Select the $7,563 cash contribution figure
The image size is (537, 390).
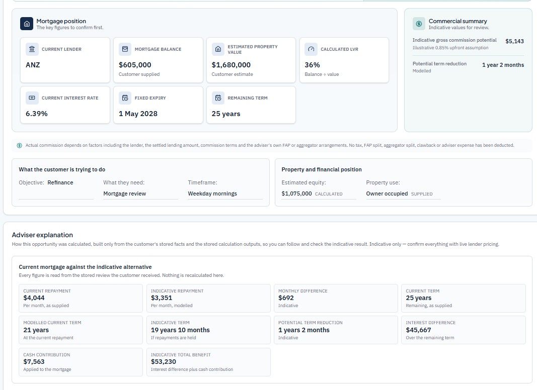[34, 362]
